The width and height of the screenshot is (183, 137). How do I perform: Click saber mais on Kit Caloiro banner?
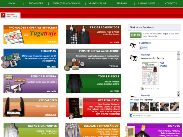click(50, 115)
